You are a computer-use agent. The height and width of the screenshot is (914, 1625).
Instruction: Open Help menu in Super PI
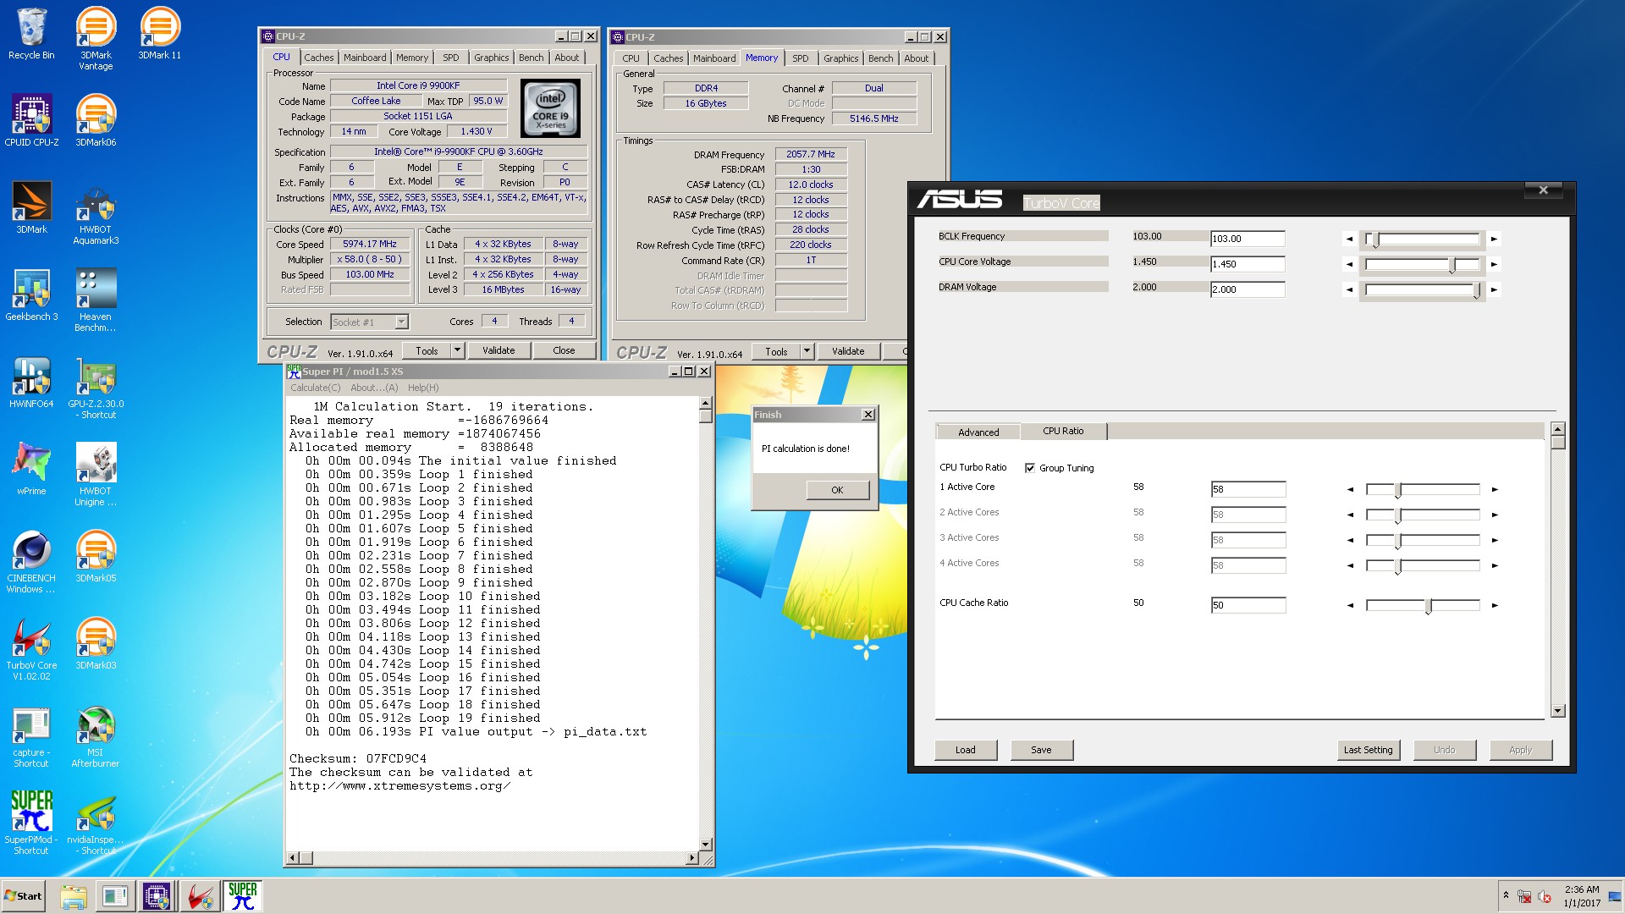tap(423, 388)
